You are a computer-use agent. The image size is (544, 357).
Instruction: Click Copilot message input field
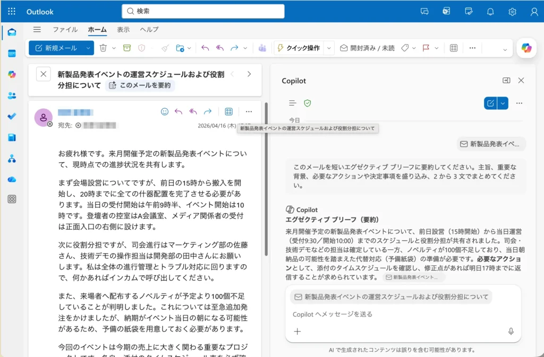pos(403,314)
